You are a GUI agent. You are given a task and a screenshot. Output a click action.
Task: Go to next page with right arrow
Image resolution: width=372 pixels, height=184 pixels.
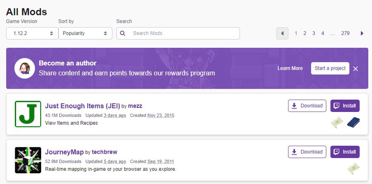pyautogui.click(x=362, y=33)
